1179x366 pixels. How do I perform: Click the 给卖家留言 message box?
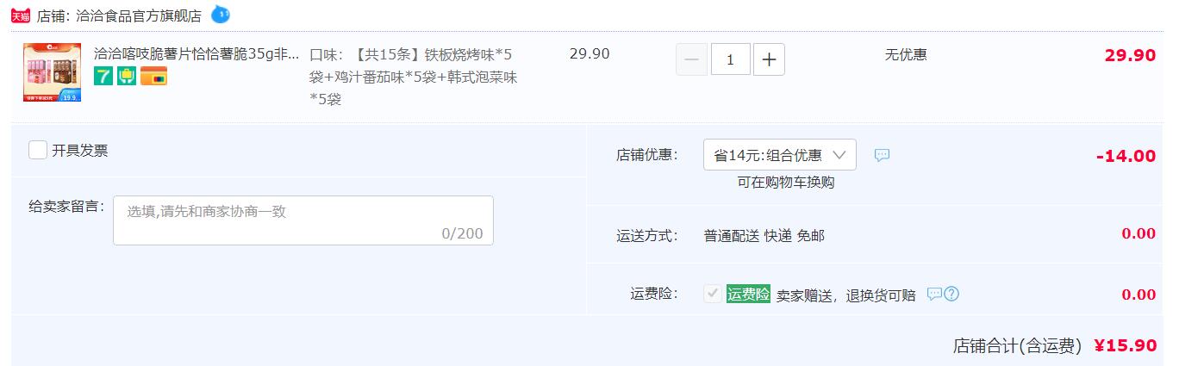click(x=303, y=220)
